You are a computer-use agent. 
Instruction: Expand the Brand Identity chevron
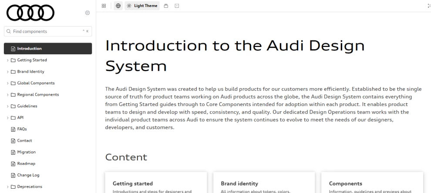point(7,72)
